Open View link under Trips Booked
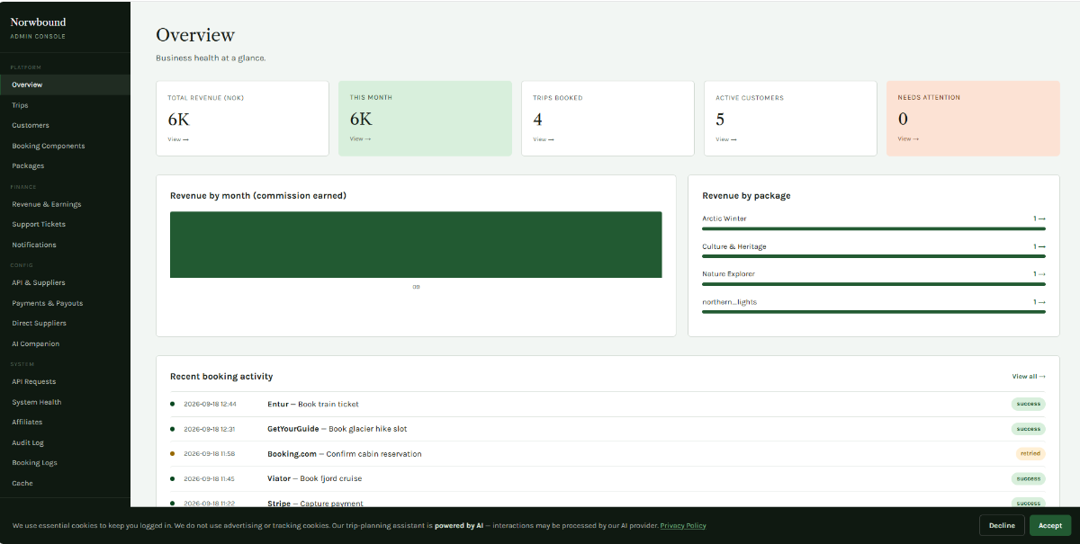Image resolution: width=1080 pixels, height=544 pixels. [543, 139]
